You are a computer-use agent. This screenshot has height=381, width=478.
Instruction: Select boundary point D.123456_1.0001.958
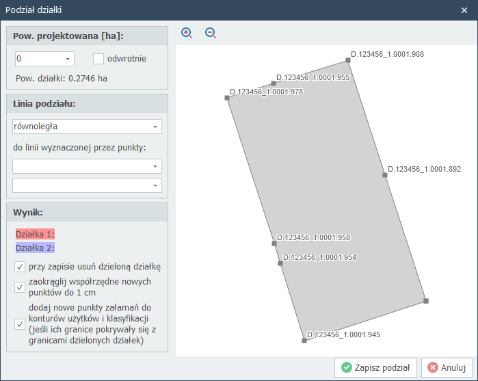click(x=274, y=243)
